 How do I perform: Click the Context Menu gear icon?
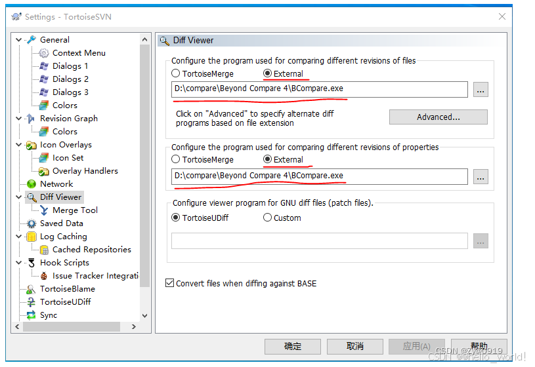(x=44, y=53)
